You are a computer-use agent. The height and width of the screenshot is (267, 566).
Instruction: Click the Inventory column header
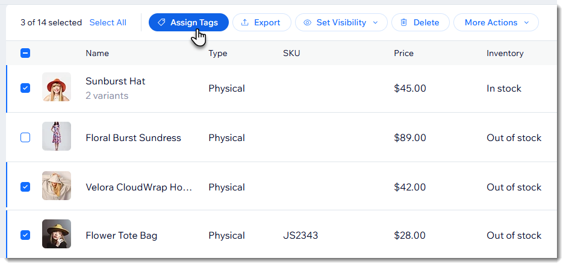pos(505,54)
